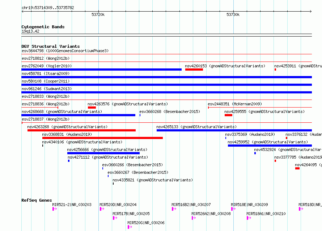Select the red nsv4263576 variant bar
This screenshot has width=322, height=231.
(x=92, y=108)
